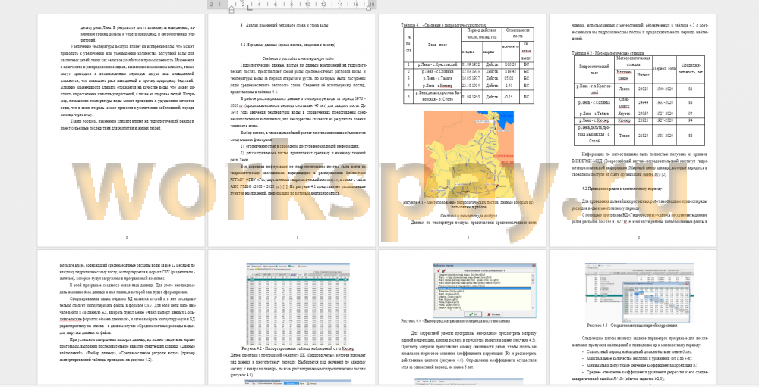Image resolution: width=759 pixels, height=387 pixels.
Task: Select the period selection dialog screenshot (Figure 4.4)
Action: tap(484, 290)
